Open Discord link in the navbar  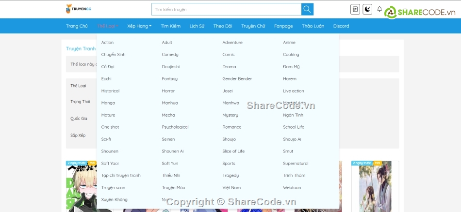(x=341, y=26)
